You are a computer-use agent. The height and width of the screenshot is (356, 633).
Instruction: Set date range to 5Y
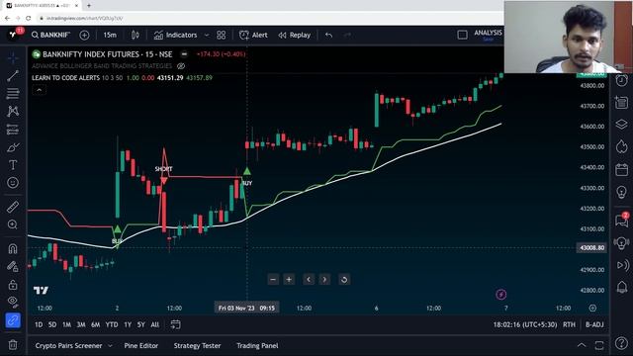tap(140, 324)
